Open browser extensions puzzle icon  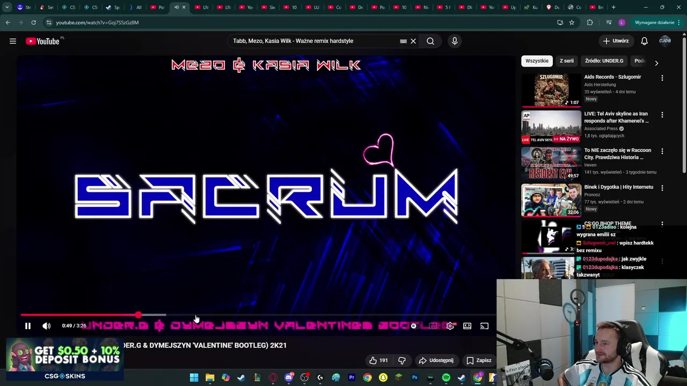coord(590,23)
